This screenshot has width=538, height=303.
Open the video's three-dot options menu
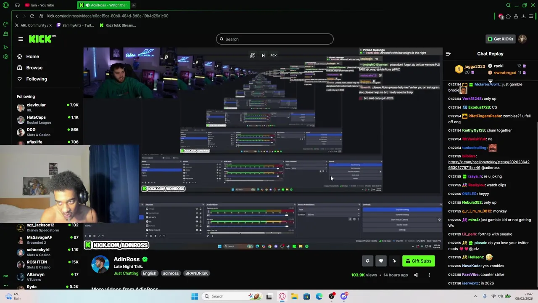(x=429, y=275)
